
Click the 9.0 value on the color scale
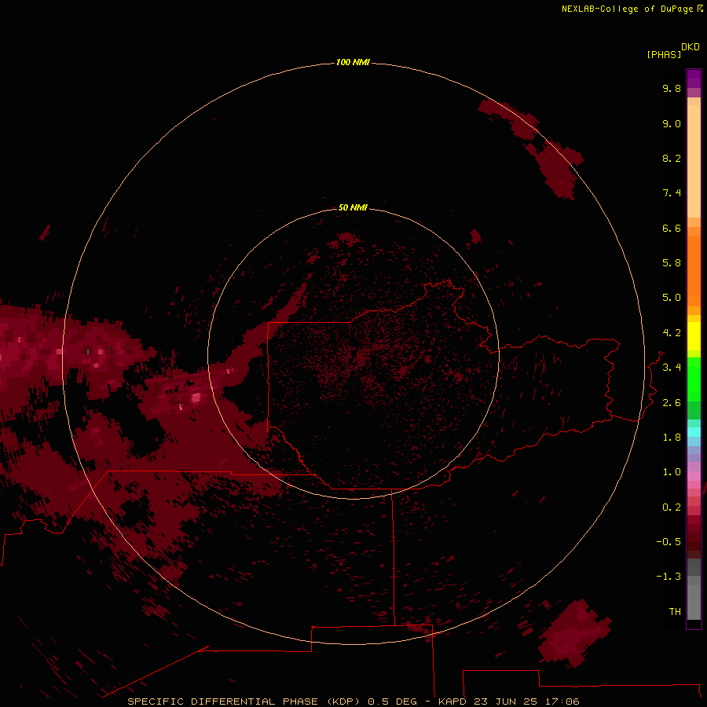point(672,123)
